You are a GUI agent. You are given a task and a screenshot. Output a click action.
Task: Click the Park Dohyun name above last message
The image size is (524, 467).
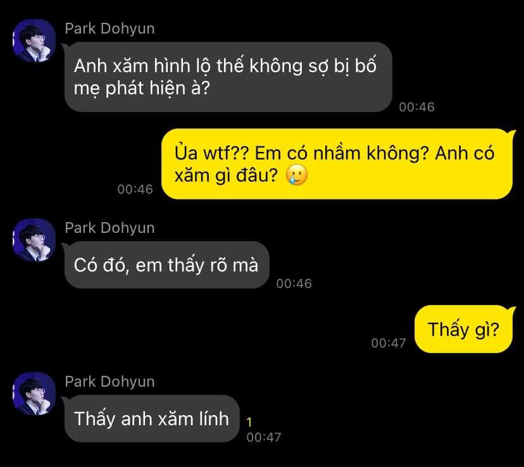point(109,382)
